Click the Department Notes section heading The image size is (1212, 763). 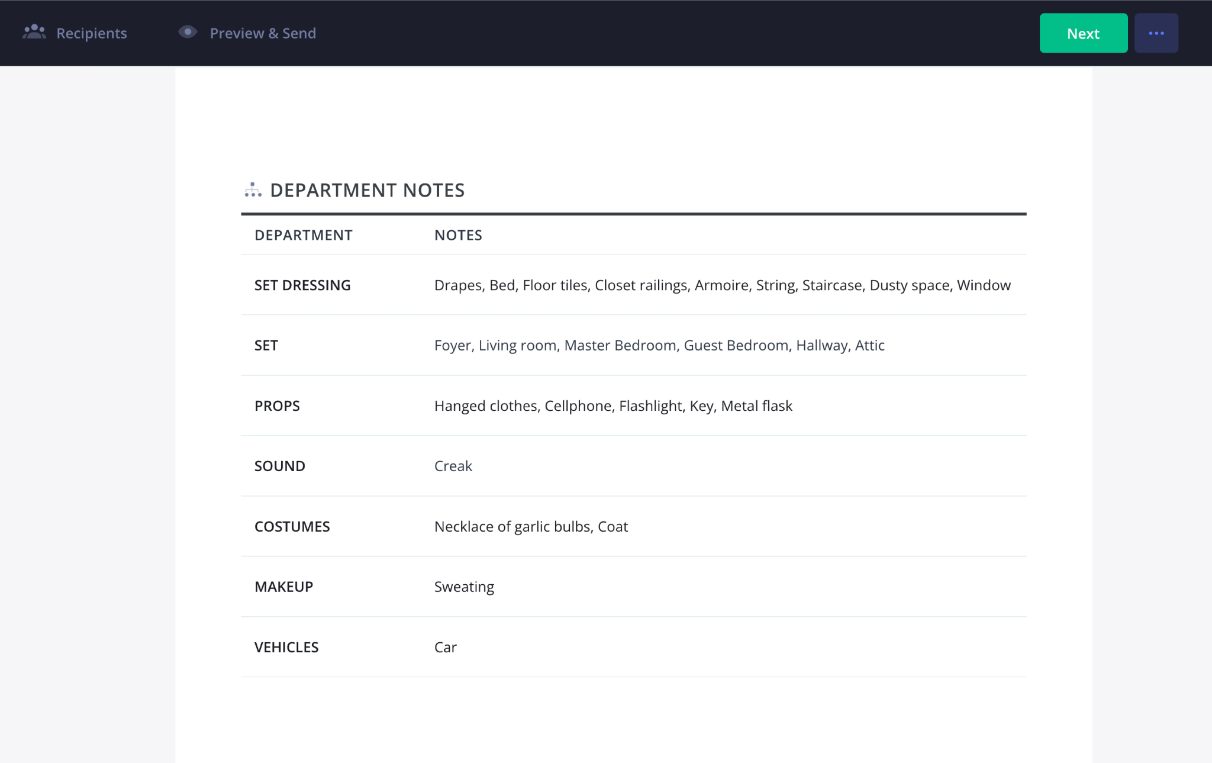[367, 190]
